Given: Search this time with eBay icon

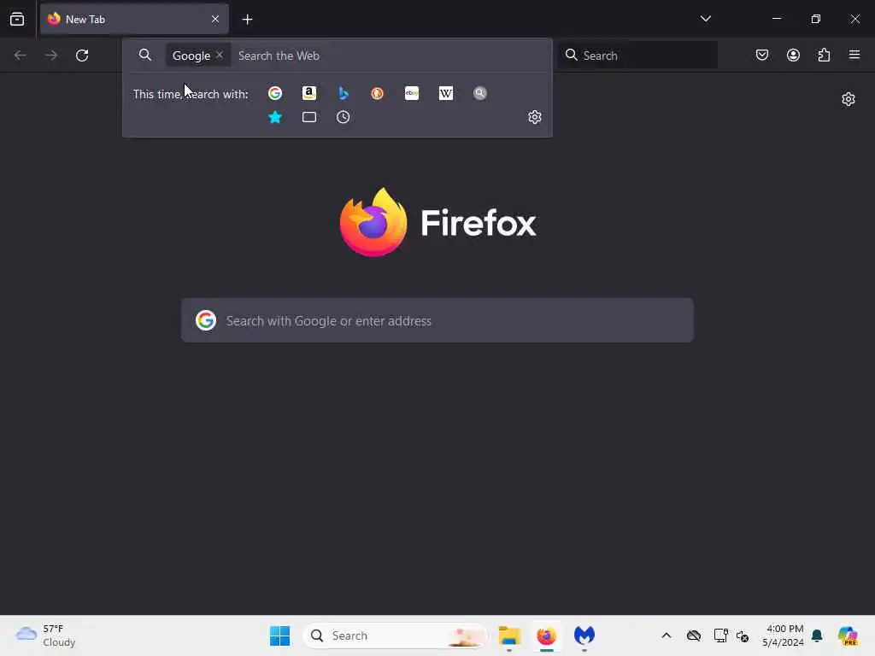Looking at the screenshot, I should tap(412, 93).
